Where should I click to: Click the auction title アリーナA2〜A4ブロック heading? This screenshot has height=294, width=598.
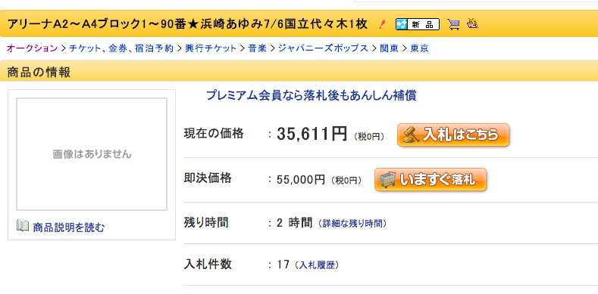[x=187, y=24]
